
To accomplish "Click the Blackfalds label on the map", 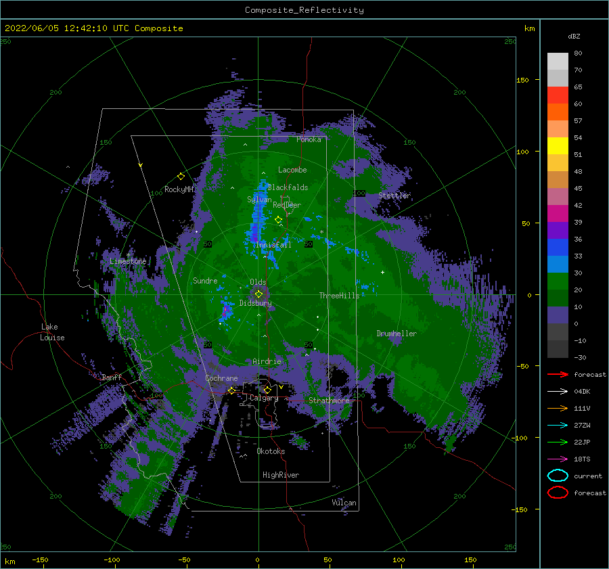I will pyautogui.click(x=288, y=187).
